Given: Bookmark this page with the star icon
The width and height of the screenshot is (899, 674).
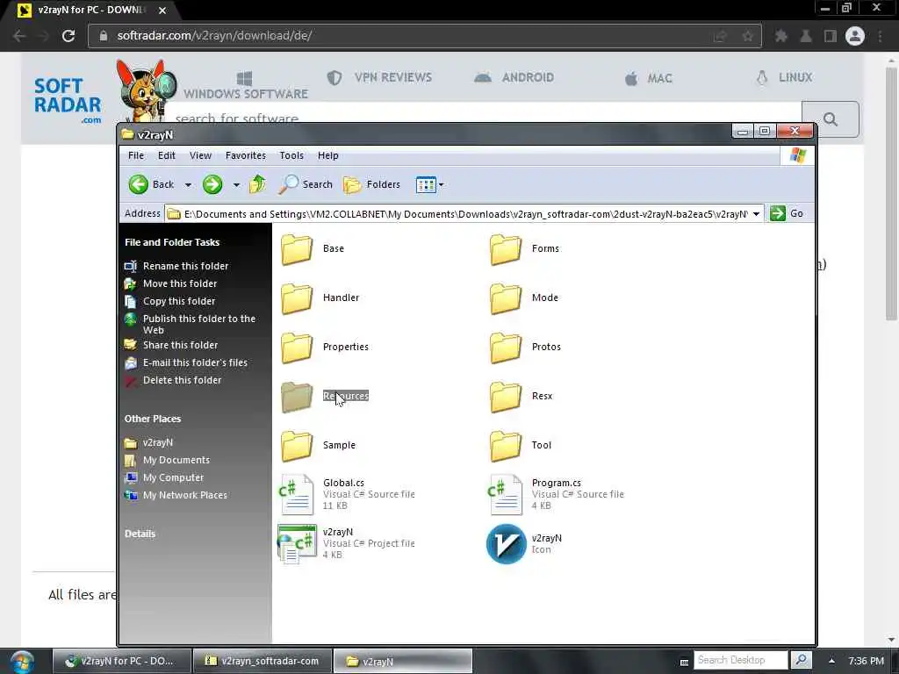Looking at the screenshot, I should click(x=747, y=36).
